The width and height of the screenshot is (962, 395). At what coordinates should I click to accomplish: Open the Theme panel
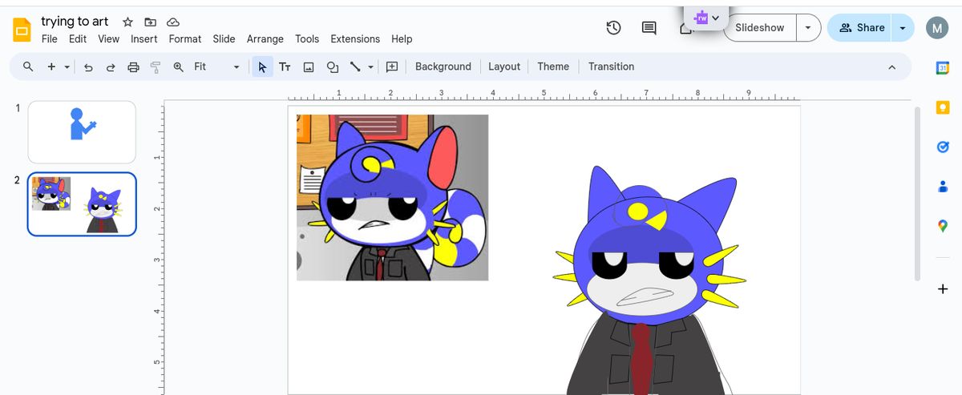click(x=553, y=67)
